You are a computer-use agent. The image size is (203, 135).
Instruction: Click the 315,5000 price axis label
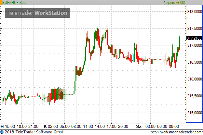point(195,96)
